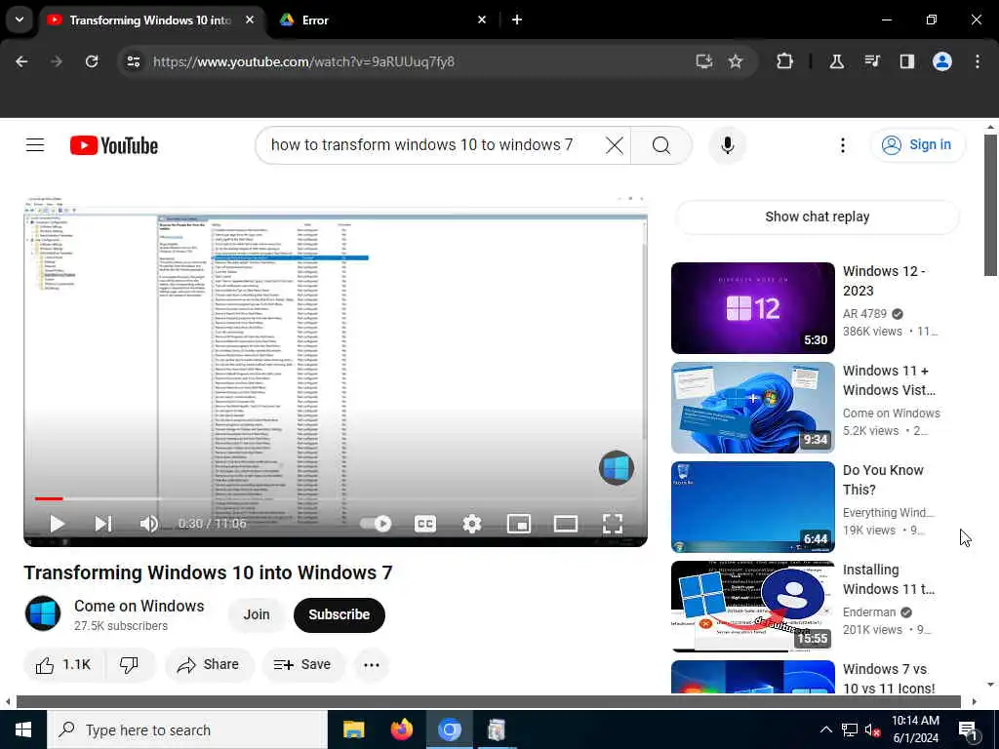Open Come on Windows channel name link
Viewport: 999px width, 749px height.
click(139, 606)
